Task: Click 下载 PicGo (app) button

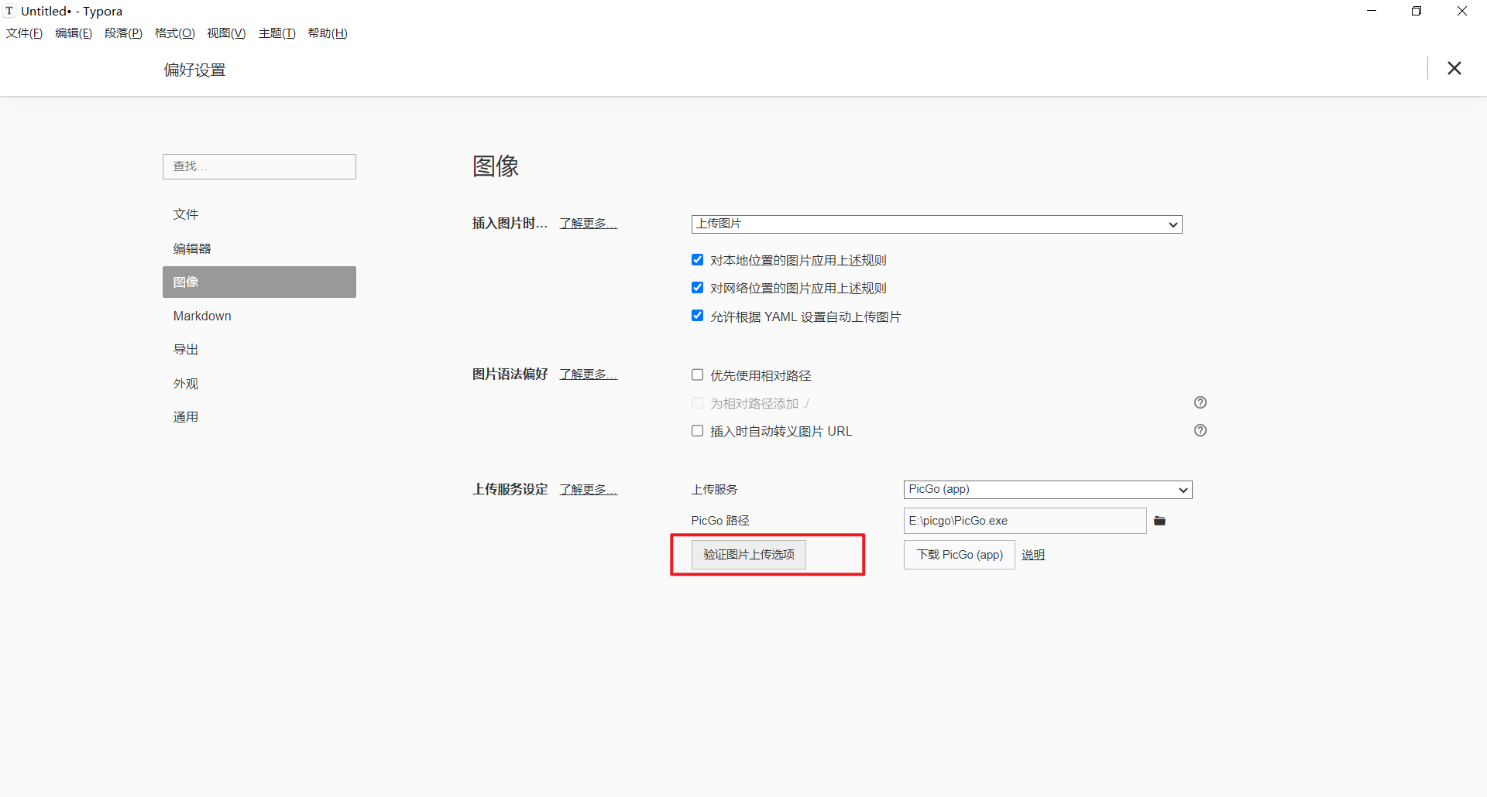Action: [960, 555]
